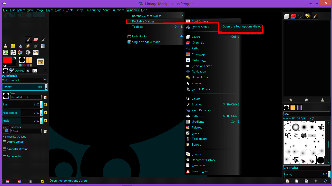332x186 pixels.
Task: Edit the Normal Nib brush
Action: (x=45, y=98)
